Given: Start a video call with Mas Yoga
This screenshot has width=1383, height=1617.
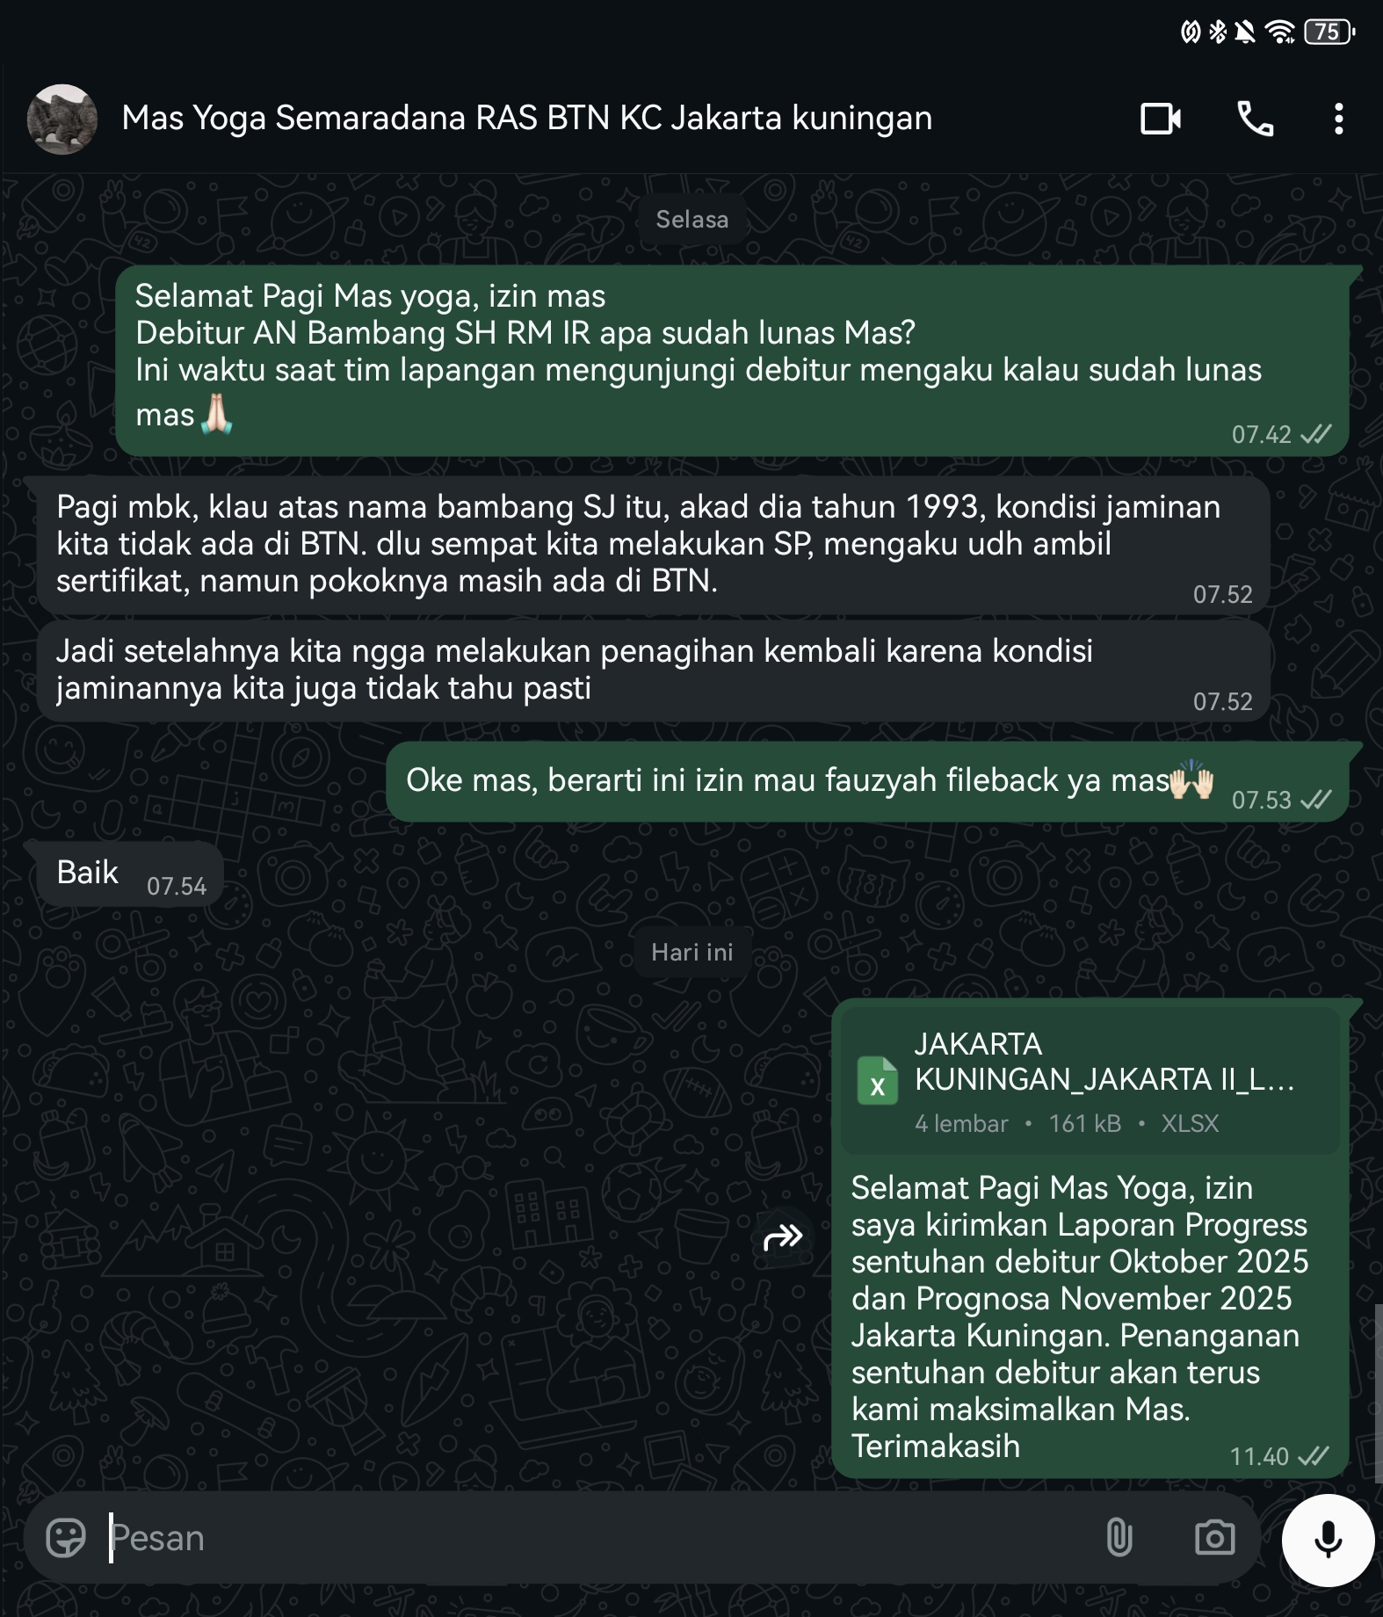Looking at the screenshot, I should 1160,119.
